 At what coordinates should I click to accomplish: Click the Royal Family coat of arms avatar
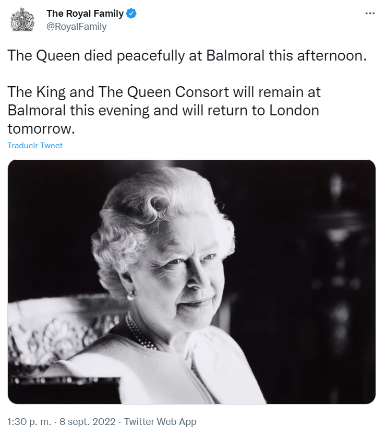22,20
